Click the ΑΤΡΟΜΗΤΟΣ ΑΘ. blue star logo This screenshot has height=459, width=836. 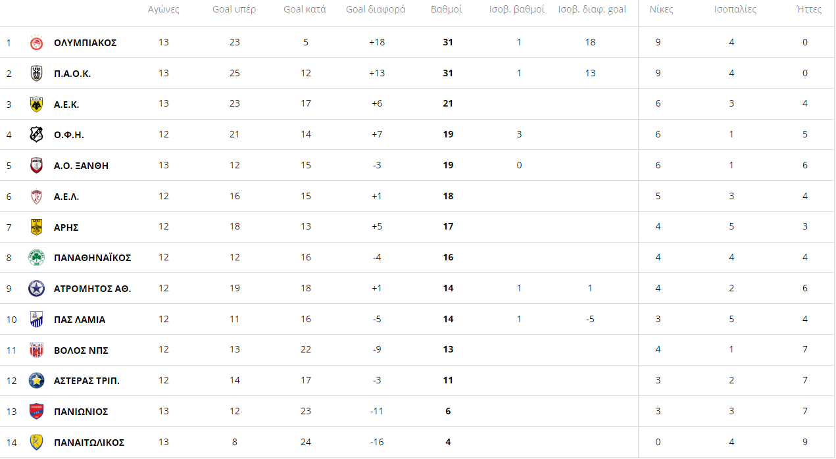point(36,289)
